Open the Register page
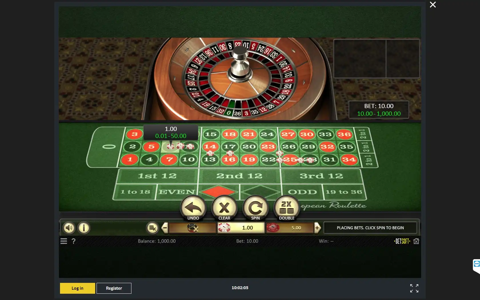The height and width of the screenshot is (300, 480). (114, 288)
